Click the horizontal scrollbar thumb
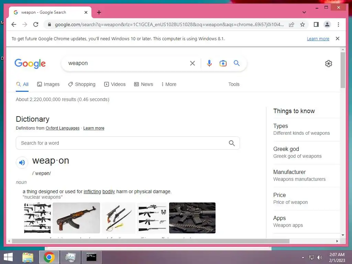This screenshot has height=264, width=352. pyautogui.click(x=151, y=241)
